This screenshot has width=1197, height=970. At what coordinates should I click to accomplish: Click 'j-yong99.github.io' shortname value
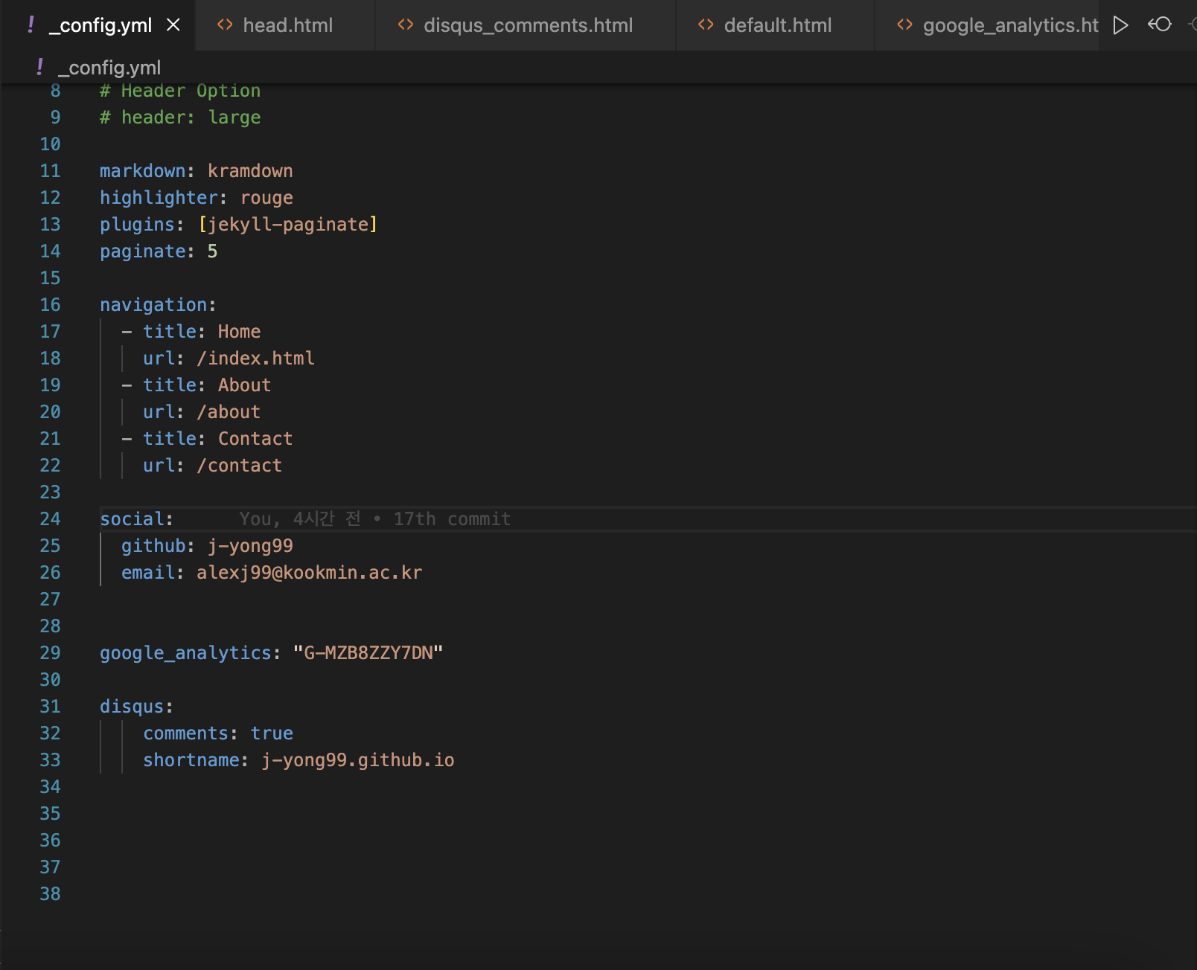click(x=357, y=760)
